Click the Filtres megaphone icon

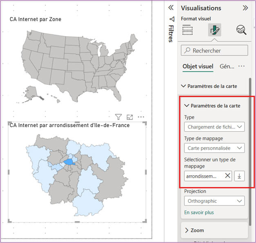point(172,19)
